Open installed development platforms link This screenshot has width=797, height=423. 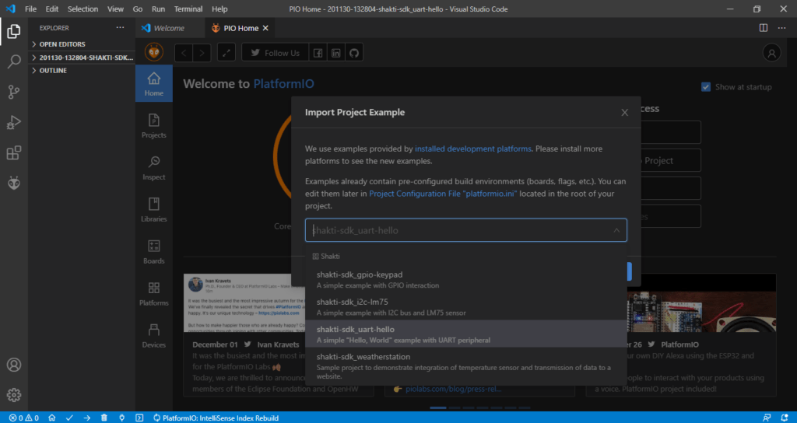pyautogui.click(x=473, y=149)
